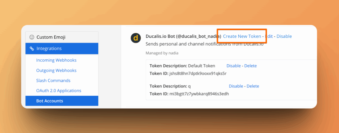Click the Ducalis.io bot avatar icon
Screen dimensions: 339x133
(135, 38)
